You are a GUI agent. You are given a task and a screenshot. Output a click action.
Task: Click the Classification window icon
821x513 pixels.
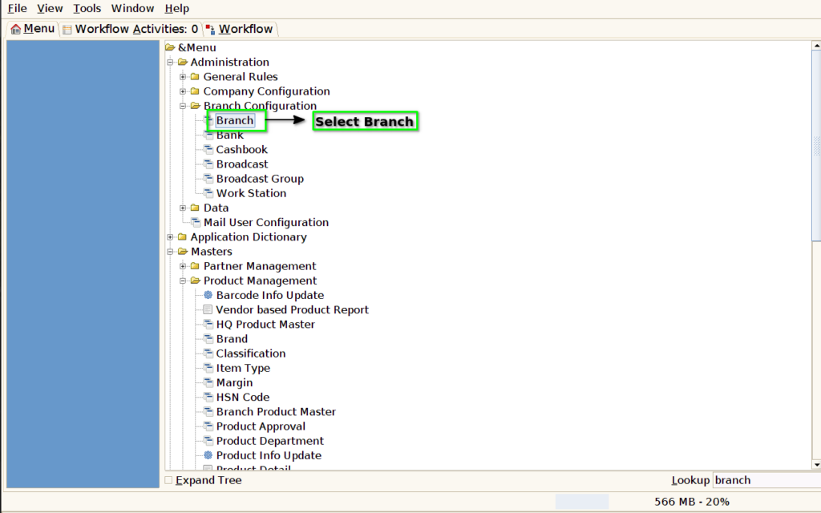point(208,353)
